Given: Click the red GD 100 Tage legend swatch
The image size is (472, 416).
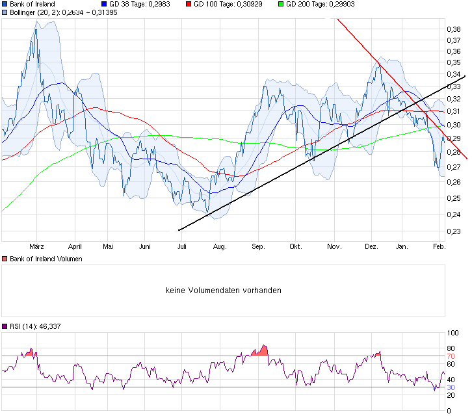Looking at the screenshot, I should (x=189, y=4).
